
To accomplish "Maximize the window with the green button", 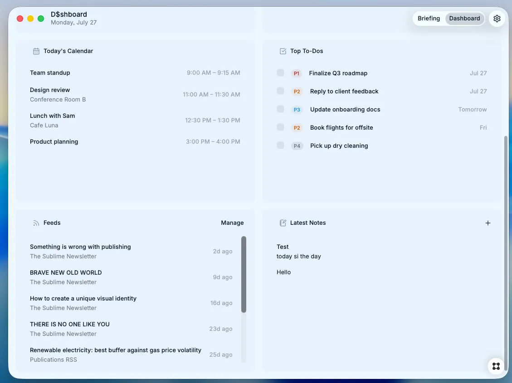I will point(41,19).
